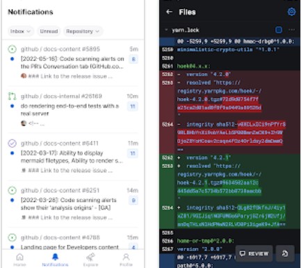The image size is (301, 268).
Task: Mark yarn.lock as viewed checkbox
Action: tap(279, 30)
